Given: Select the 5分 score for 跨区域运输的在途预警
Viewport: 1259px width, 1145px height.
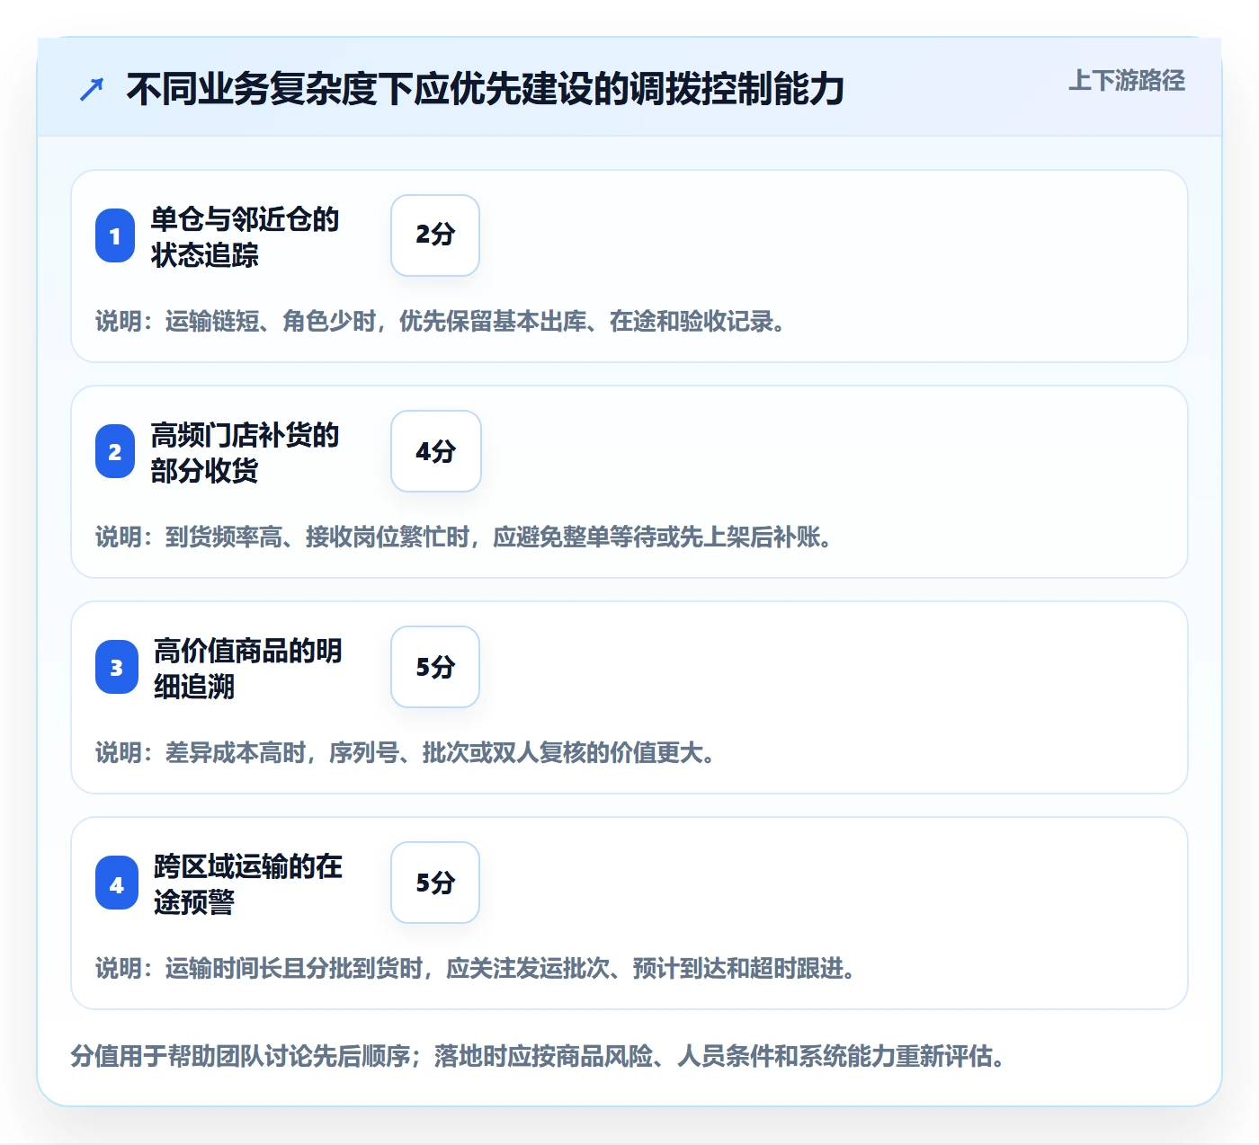Looking at the screenshot, I should click(435, 883).
